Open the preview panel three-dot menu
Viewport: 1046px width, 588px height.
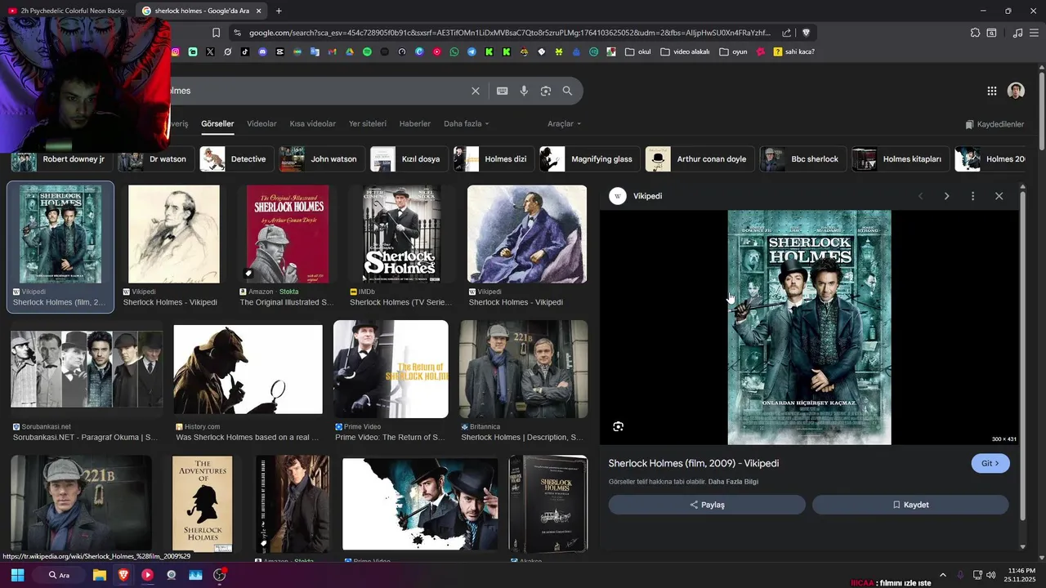(x=972, y=196)
